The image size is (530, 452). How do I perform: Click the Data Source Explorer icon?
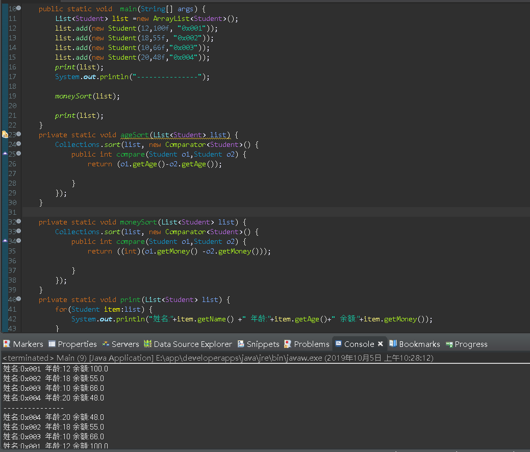[148, 344]
